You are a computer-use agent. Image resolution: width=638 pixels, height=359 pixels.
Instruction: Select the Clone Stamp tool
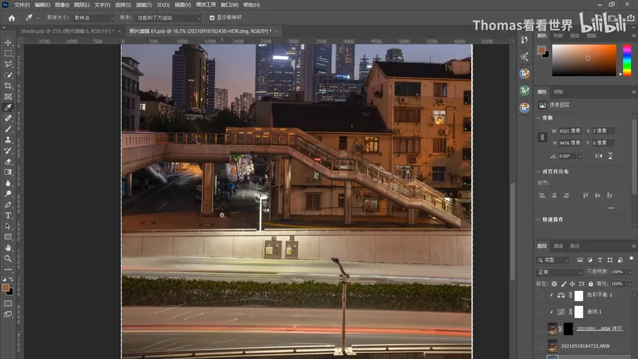pos(8,139)
